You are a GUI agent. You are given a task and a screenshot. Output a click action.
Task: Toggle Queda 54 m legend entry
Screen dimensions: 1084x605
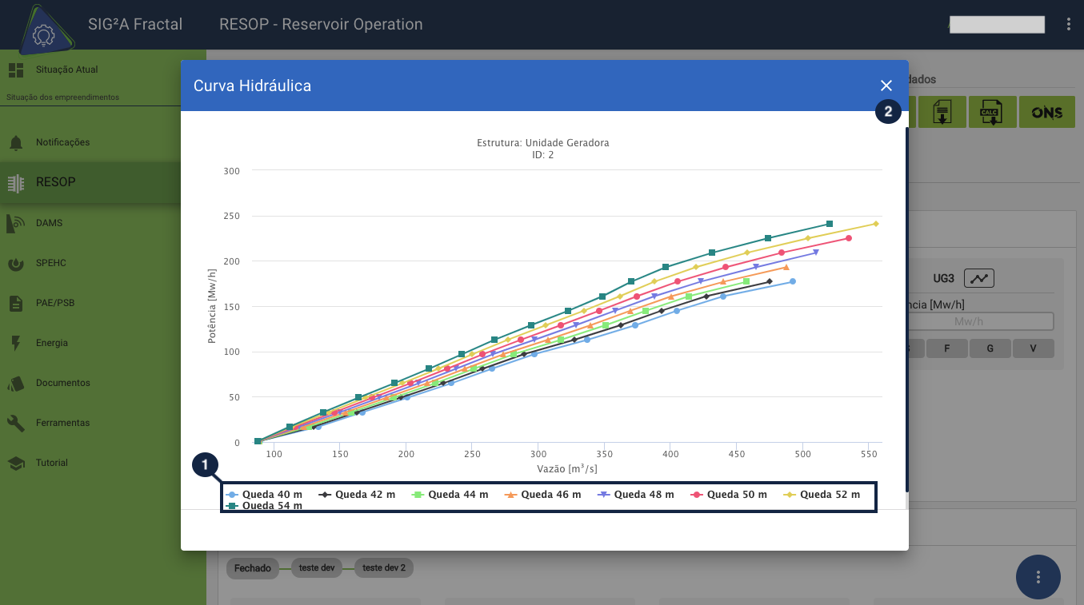coord(264,506)
